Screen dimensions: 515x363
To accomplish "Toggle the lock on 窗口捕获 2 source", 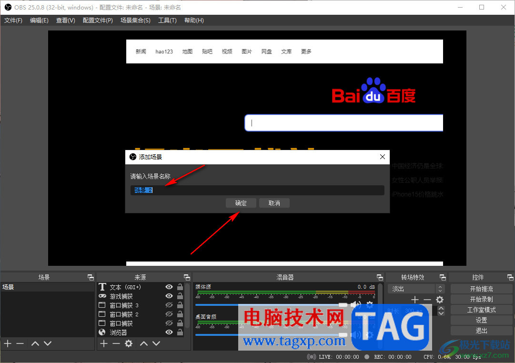I will coord(180,314).
